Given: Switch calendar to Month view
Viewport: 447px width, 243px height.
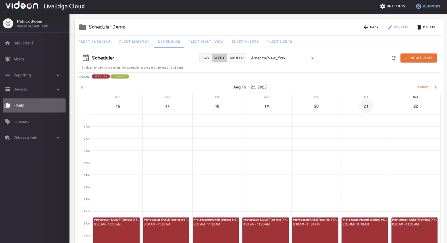Looking at the screenshot, I should [237, 58].
